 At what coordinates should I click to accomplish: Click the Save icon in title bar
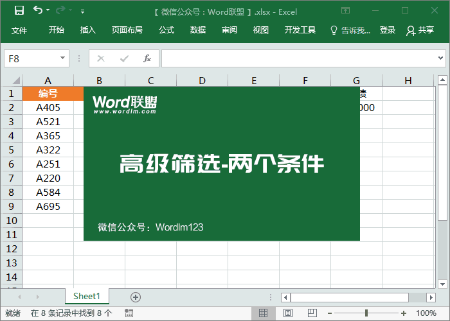(x=19, y=10)
